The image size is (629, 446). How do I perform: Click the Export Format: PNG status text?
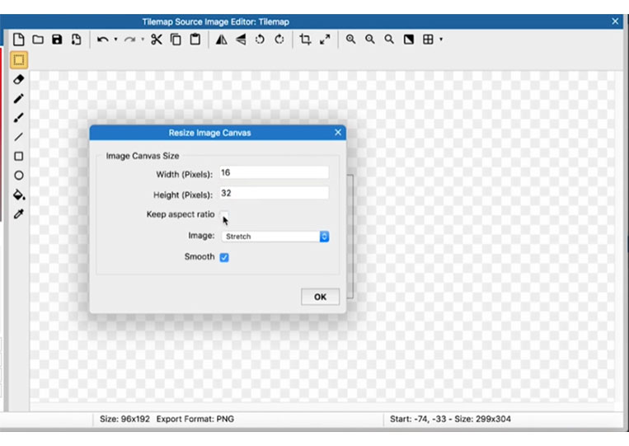coord(195,419)
